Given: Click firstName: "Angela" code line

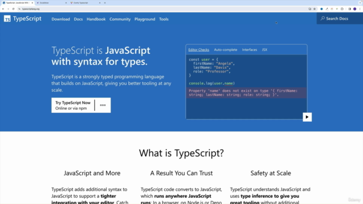Looking at the screenshot, I should tap(214, 63).
